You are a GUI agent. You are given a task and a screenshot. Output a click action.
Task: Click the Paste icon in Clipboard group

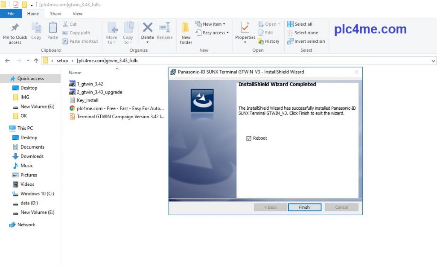click(x=52, y=29)
